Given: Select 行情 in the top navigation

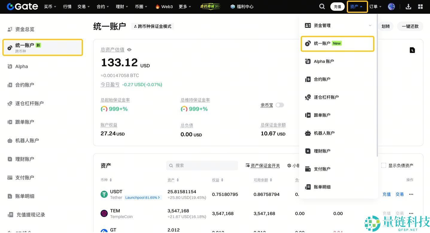Looking at the screenshot, I should 67,6.
